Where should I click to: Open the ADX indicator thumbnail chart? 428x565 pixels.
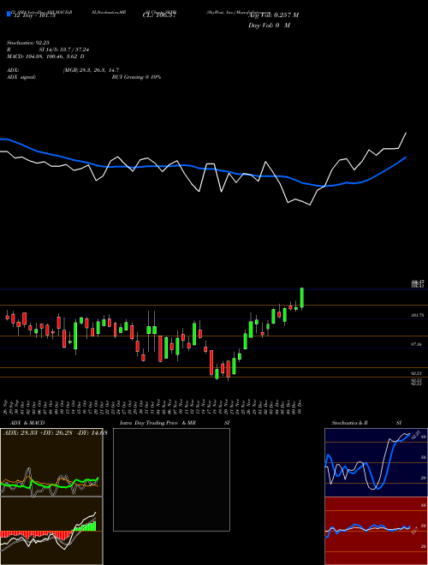coord(51,462)
